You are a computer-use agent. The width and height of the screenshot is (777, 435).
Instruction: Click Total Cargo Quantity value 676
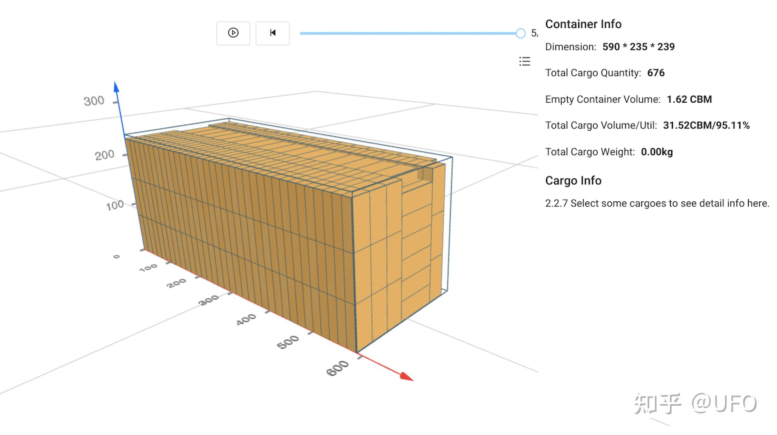pyautogui.click(x=656, y=73)
